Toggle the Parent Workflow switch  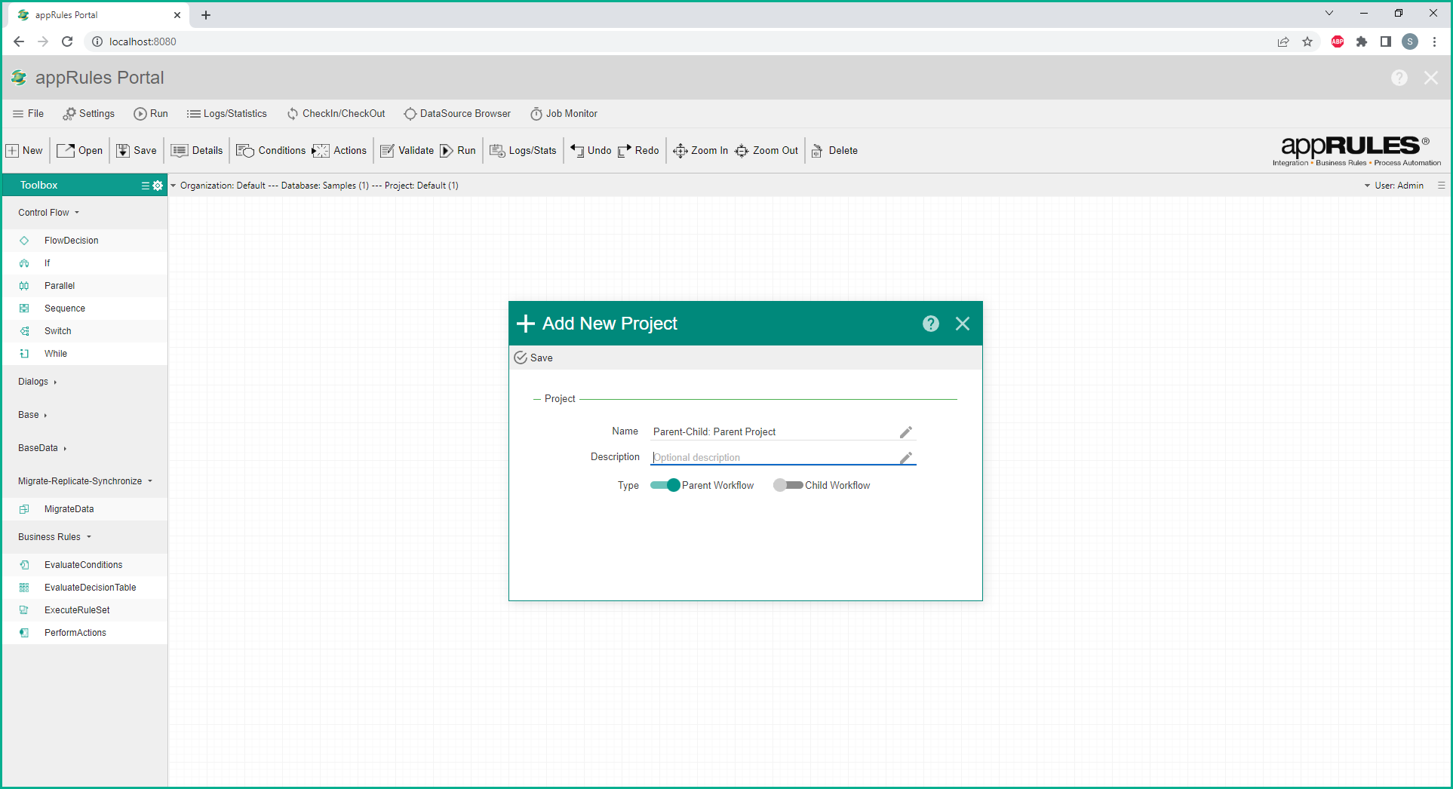(665, 485)
